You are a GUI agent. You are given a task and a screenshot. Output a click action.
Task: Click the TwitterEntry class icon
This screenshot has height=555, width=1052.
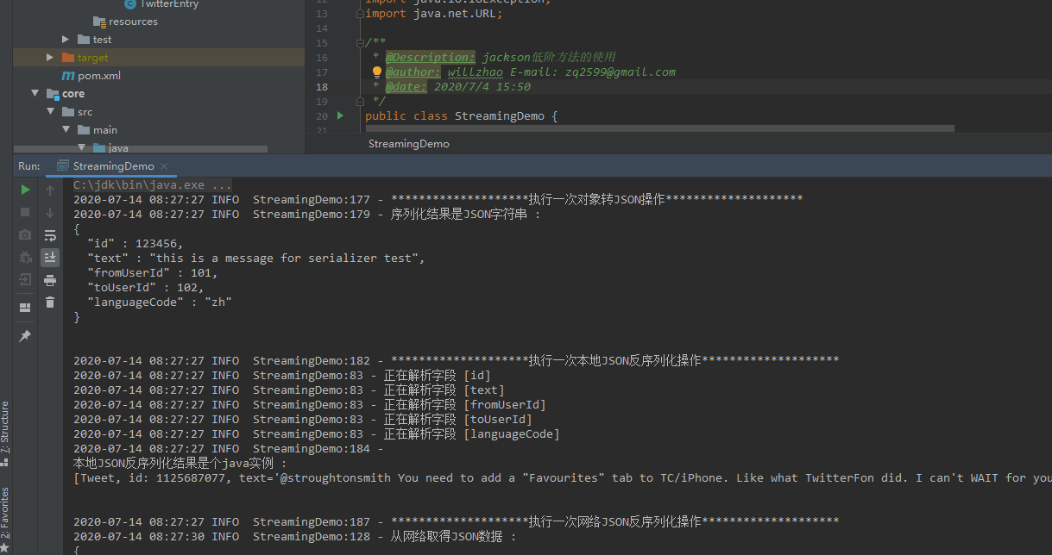(130, 4)
